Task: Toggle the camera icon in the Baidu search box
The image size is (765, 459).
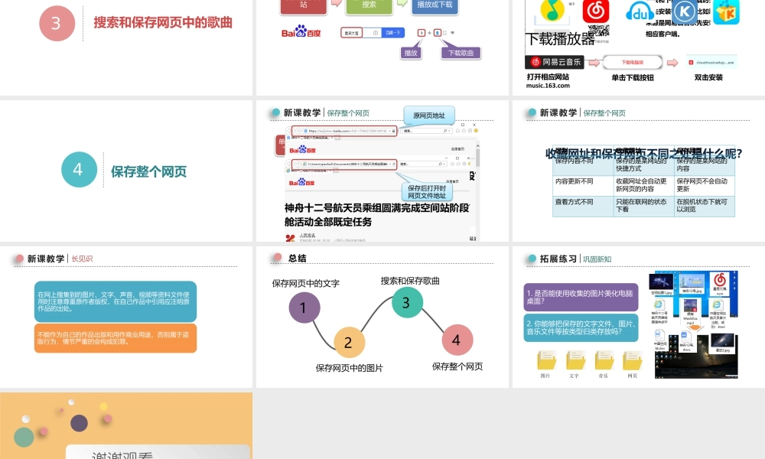Action: (375, 33)
